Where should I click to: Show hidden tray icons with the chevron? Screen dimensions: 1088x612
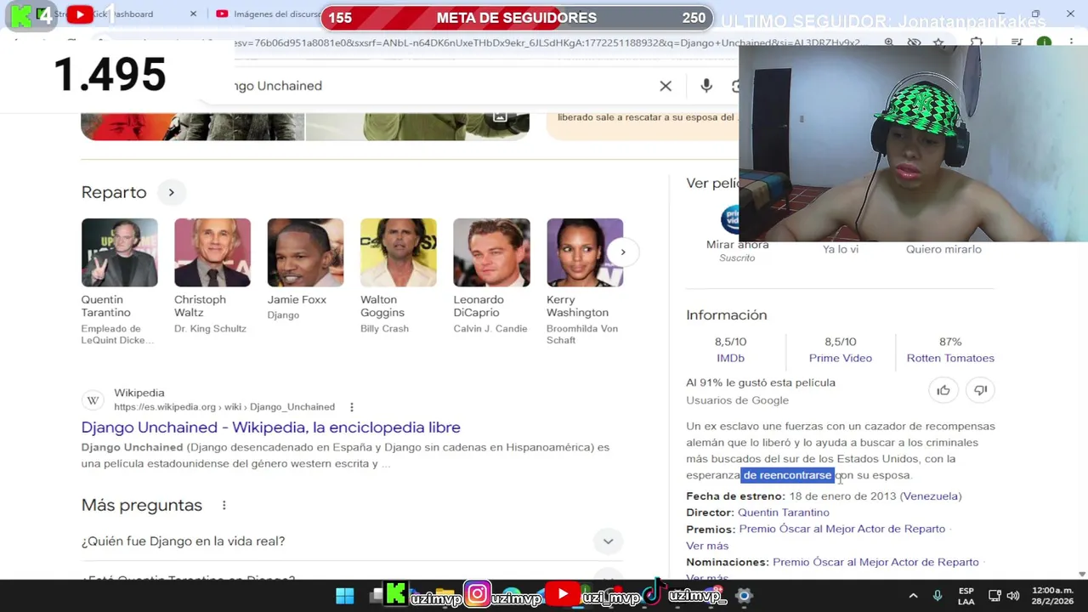click(x=913, y=596)
